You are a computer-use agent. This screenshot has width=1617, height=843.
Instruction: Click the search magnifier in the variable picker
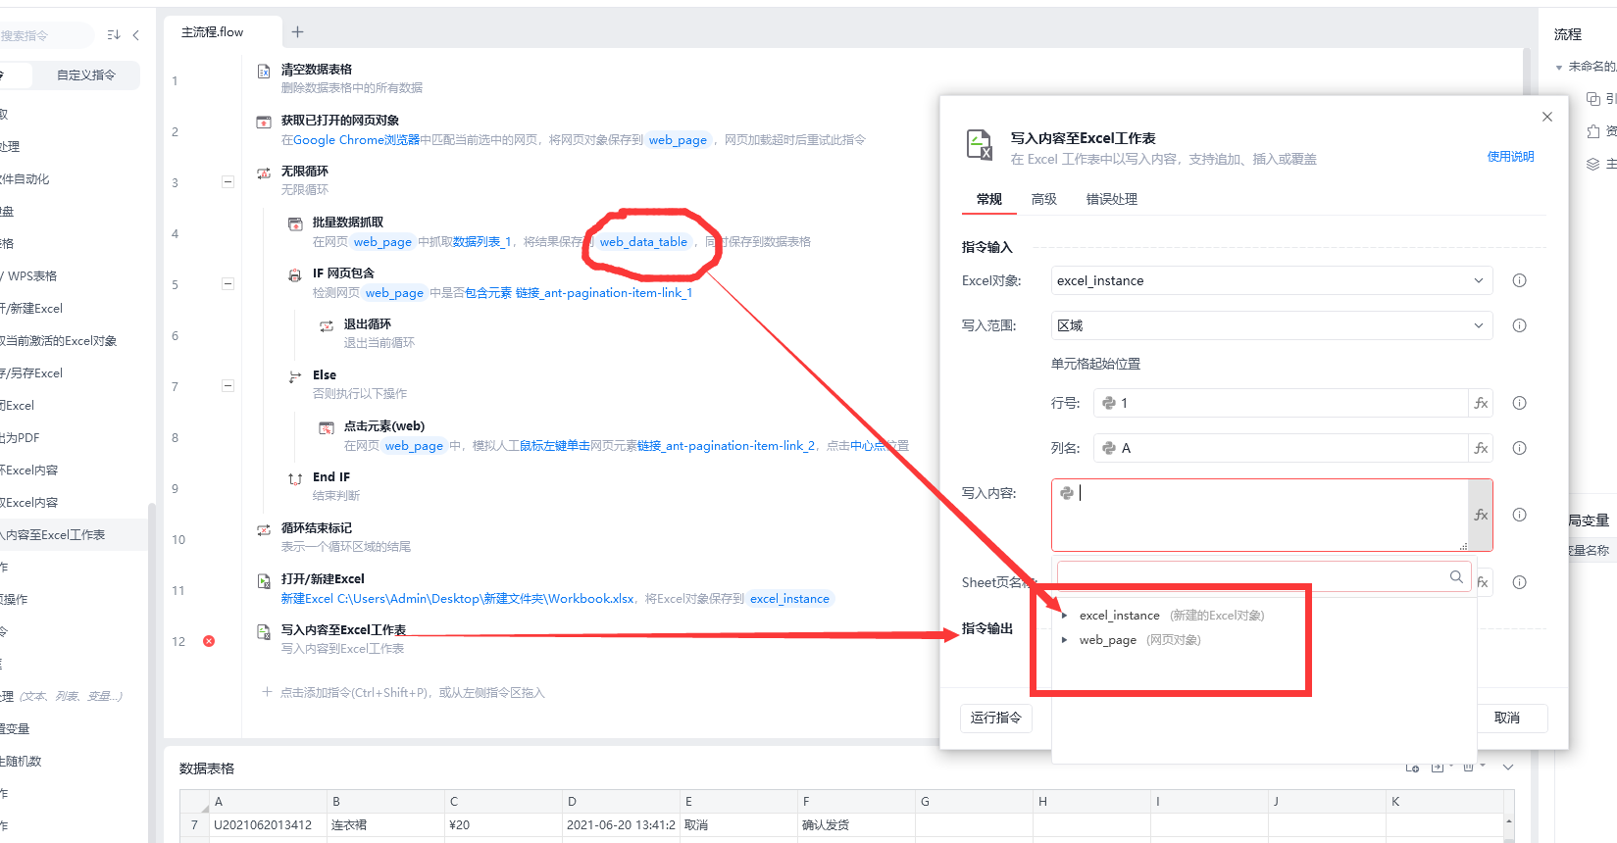click(1456, 576)
